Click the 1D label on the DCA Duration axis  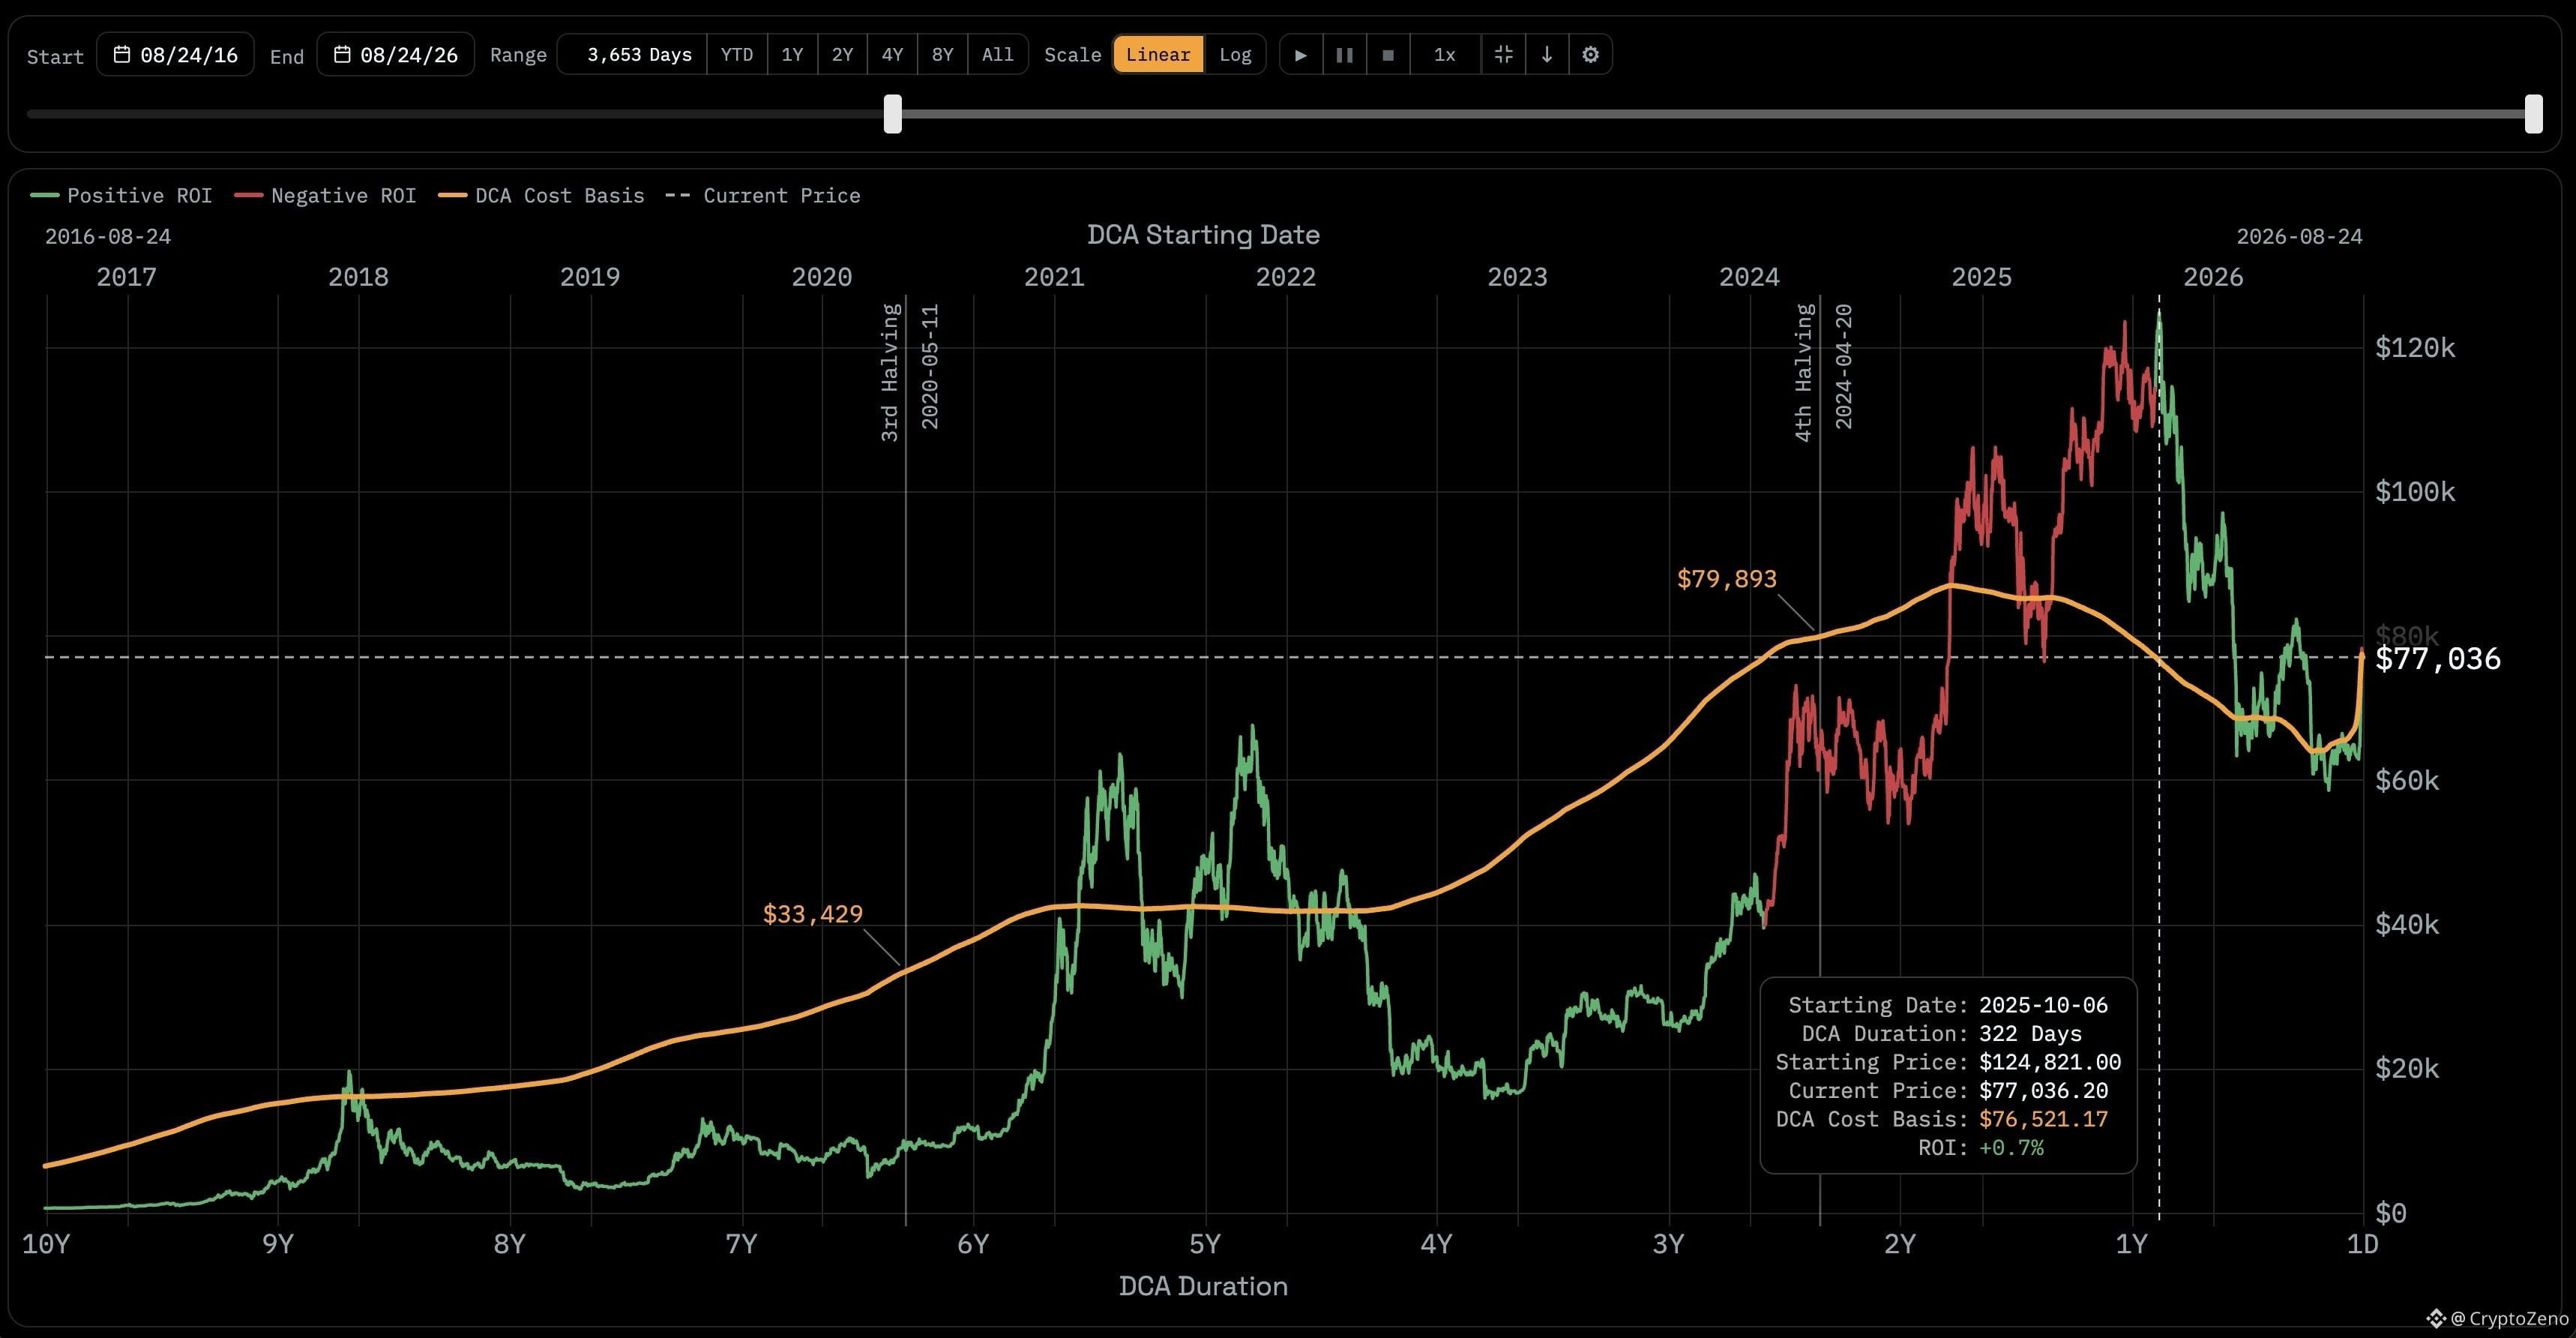[2362, 1244]
